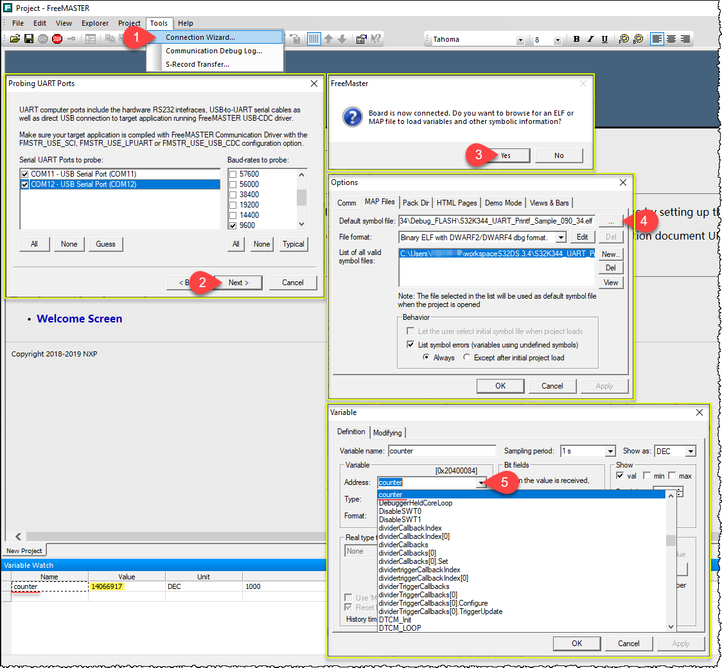
Task: Open a project using the folder toolbar icon
Action: tap(15, 39)
